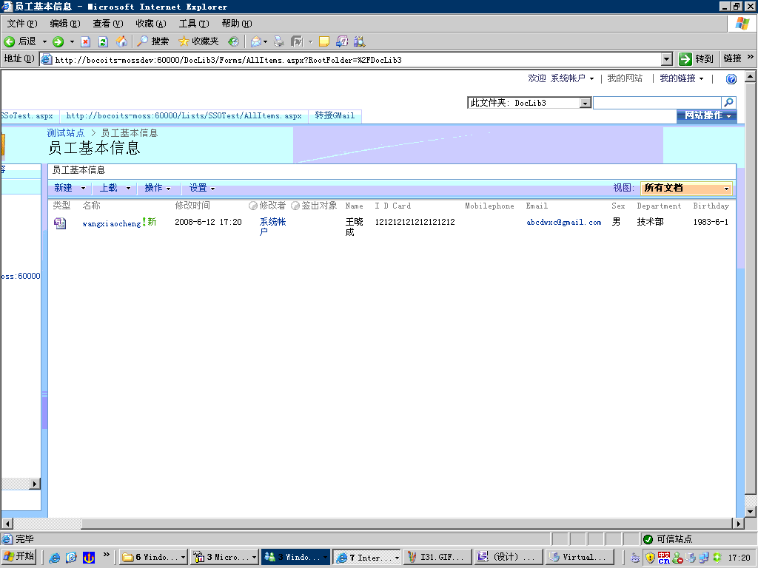
Task: Launch Internet Explorer from quick launch
Action: (x=55, y=558)
